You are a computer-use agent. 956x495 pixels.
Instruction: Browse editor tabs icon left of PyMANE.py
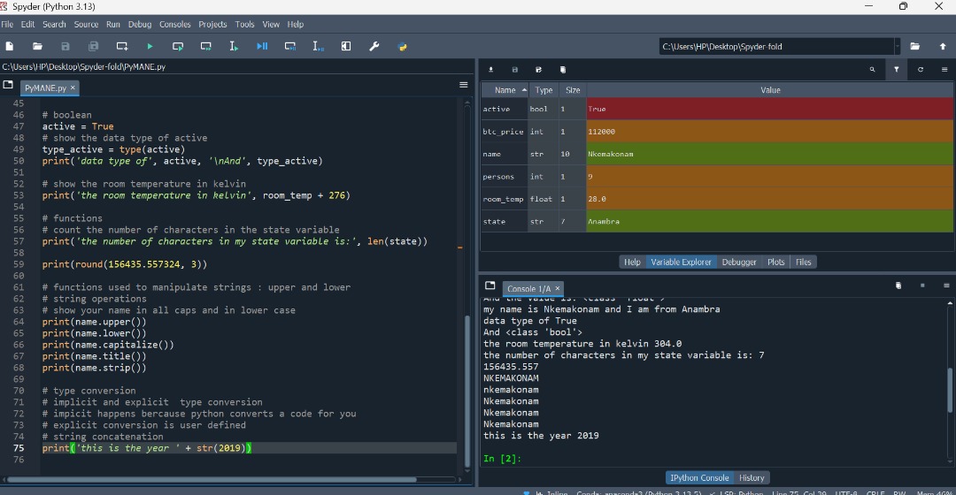(8, 85)
